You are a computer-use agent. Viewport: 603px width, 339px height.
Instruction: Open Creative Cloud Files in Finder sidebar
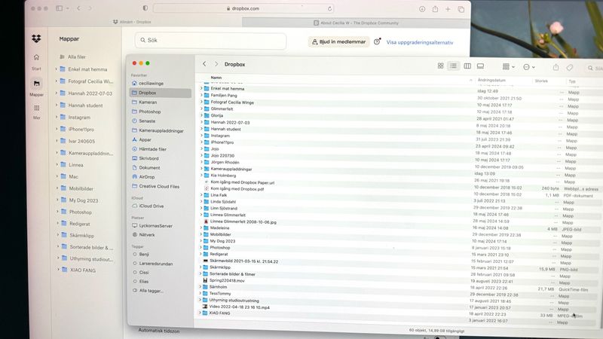click(x=159, y=186)
